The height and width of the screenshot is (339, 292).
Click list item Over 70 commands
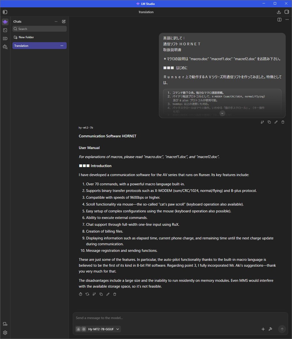tap(136, 184)
